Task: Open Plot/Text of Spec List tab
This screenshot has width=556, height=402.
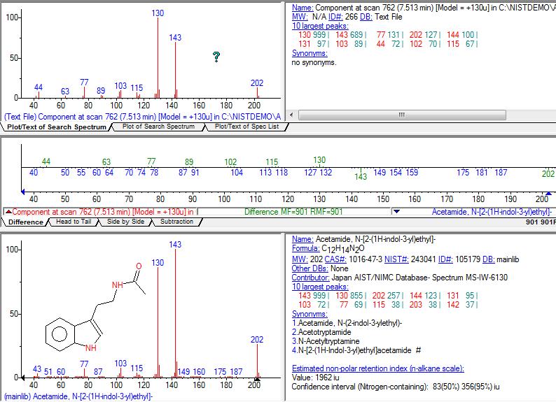Action: [x=246, y=127]
